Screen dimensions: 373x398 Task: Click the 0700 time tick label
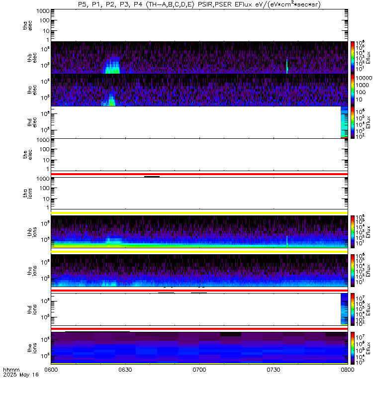pos(199,370)
